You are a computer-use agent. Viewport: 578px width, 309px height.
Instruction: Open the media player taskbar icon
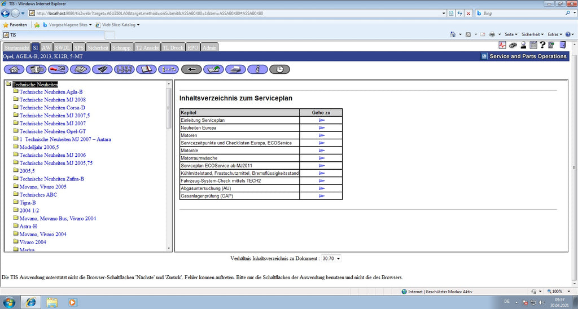tap(73, 302)
